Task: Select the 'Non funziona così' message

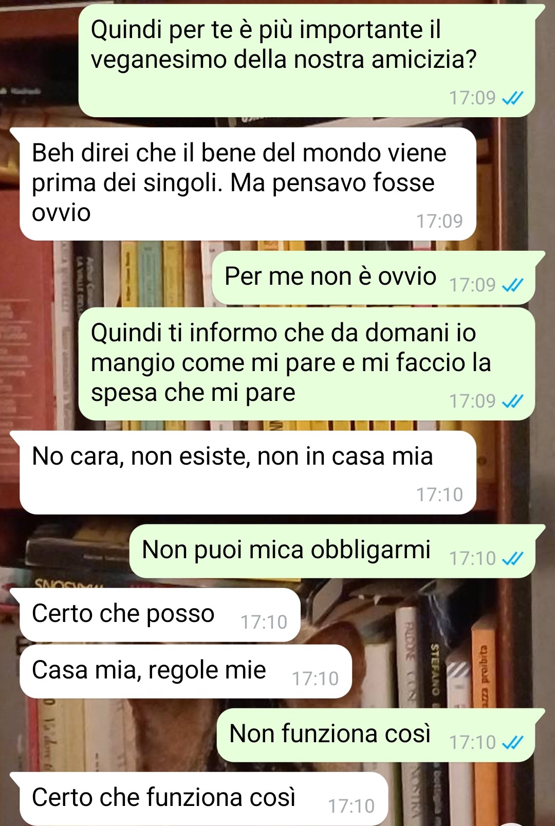Action: coord(376,736)
